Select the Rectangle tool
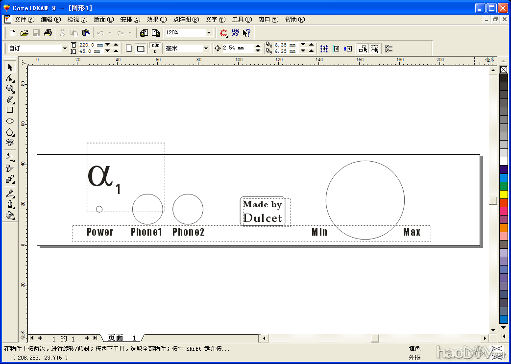Screen dimensions: 511x364 [10, 110]
